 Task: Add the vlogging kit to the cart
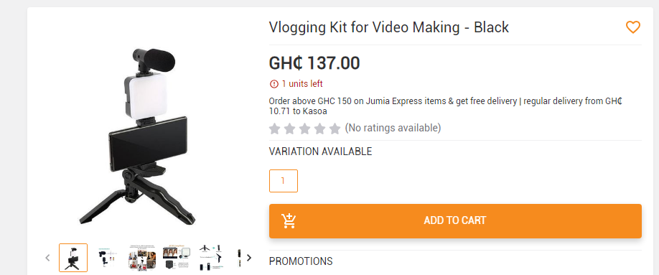point(455,220)
